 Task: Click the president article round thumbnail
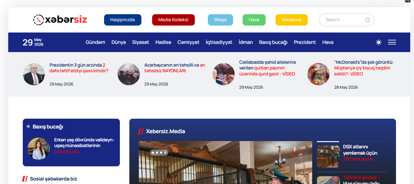34,74
